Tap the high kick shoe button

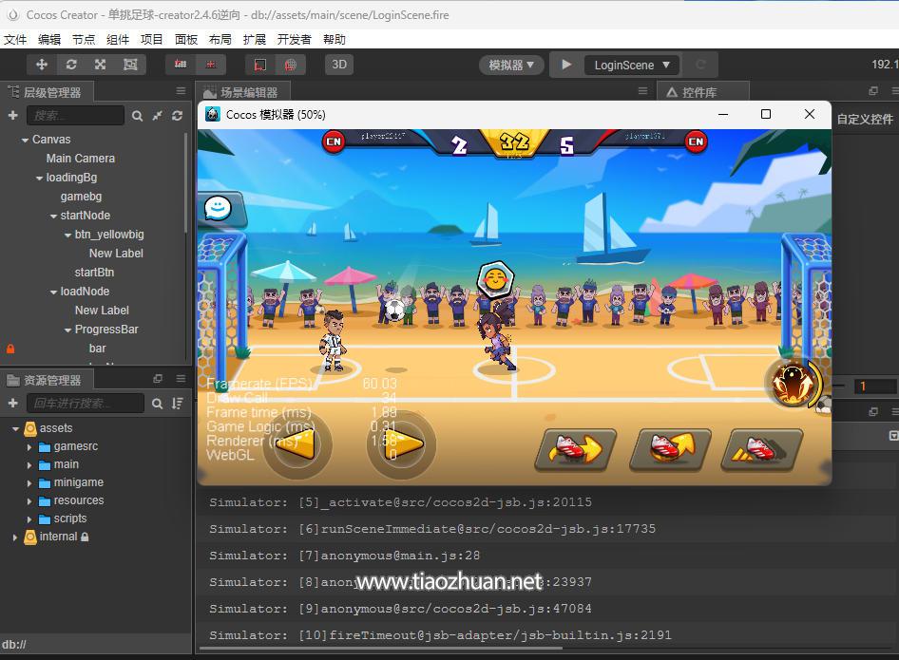point(670,450)
